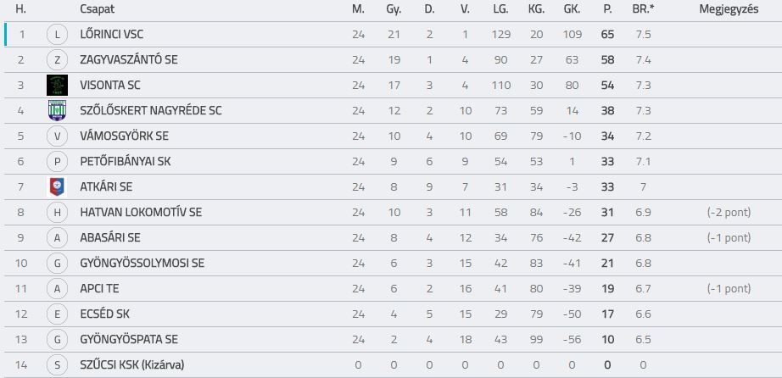Open the LŐRINCI VSC team page
Viewport: 782px width, 378px height.
click(112, 35)
